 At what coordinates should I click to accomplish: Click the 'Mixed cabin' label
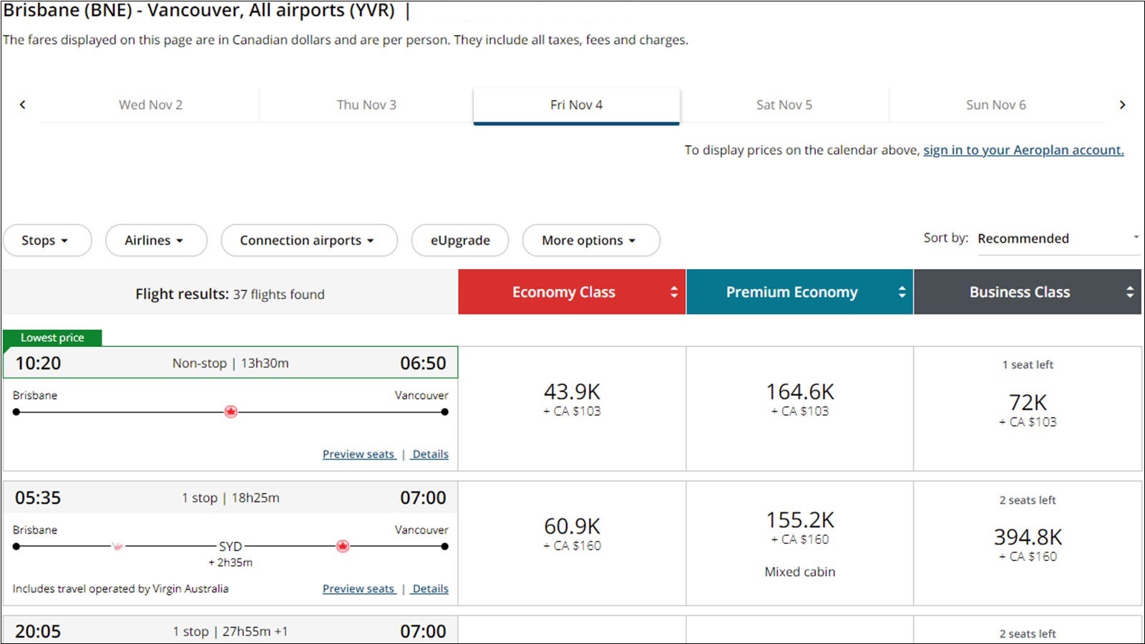point(799,572)
